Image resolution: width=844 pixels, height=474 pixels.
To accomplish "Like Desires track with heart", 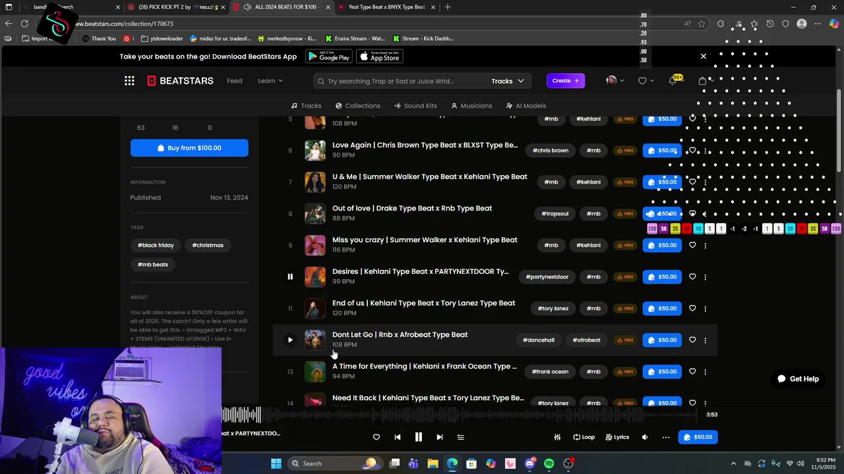I will point(692,276).
